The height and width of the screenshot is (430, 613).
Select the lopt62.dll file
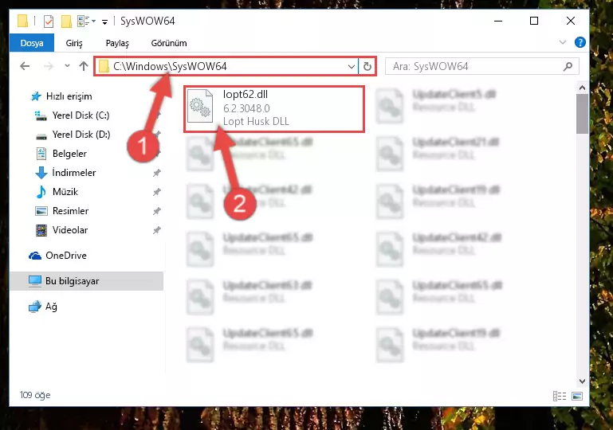coord(274,109)
